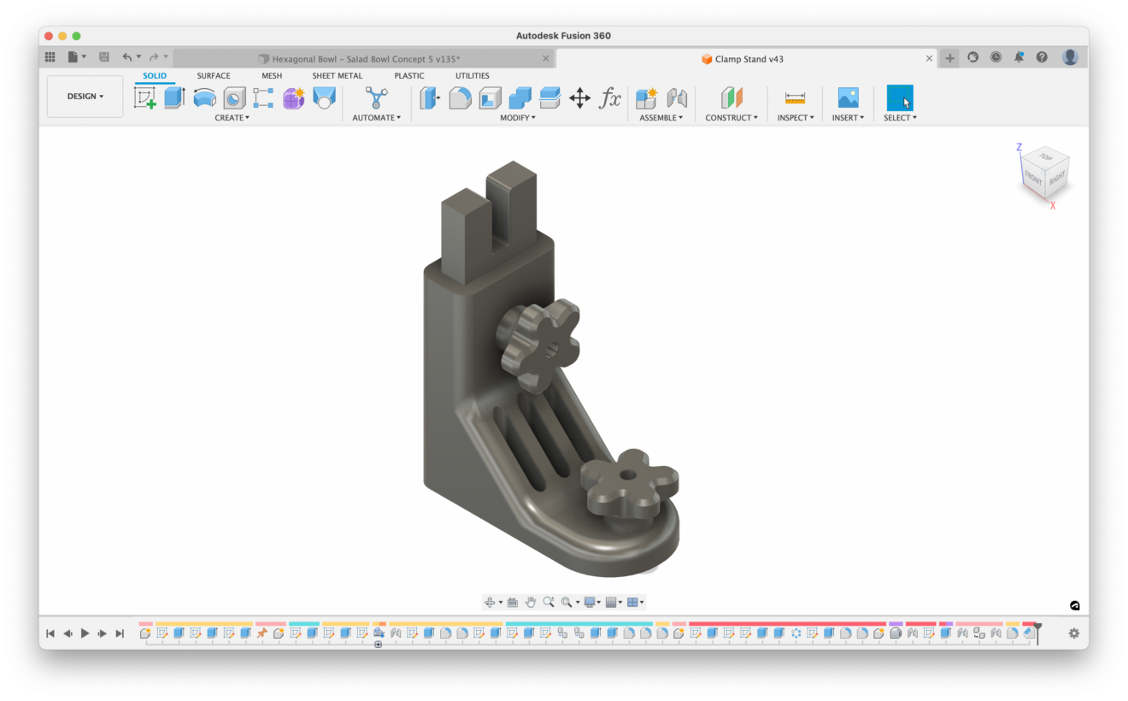Click the Change Parameters fx icon
Screen dimensions: 1128x701
coord(609,98)
